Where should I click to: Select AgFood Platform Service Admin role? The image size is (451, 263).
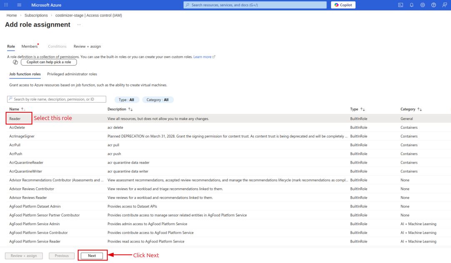pos(35,224)
